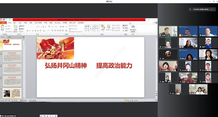Toggle bold formatting
Screen dimensions: 218x117
click(x=28, y=31)
